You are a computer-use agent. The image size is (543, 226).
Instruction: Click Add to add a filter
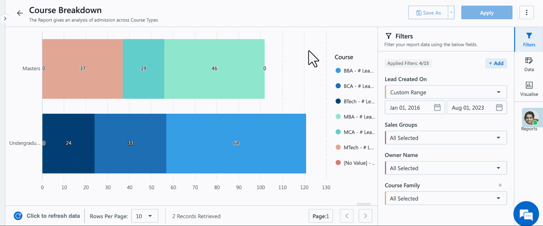coord(496,63)
